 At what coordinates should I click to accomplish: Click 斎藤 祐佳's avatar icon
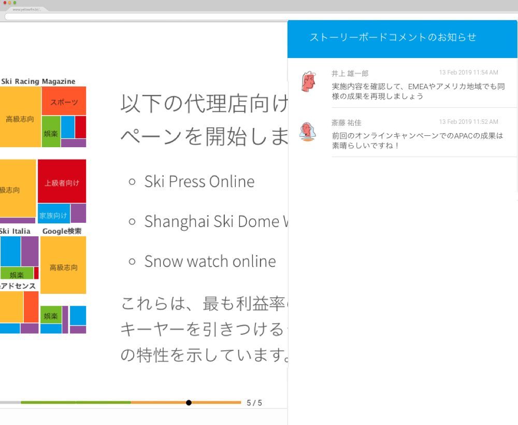(x=308, y=132)
